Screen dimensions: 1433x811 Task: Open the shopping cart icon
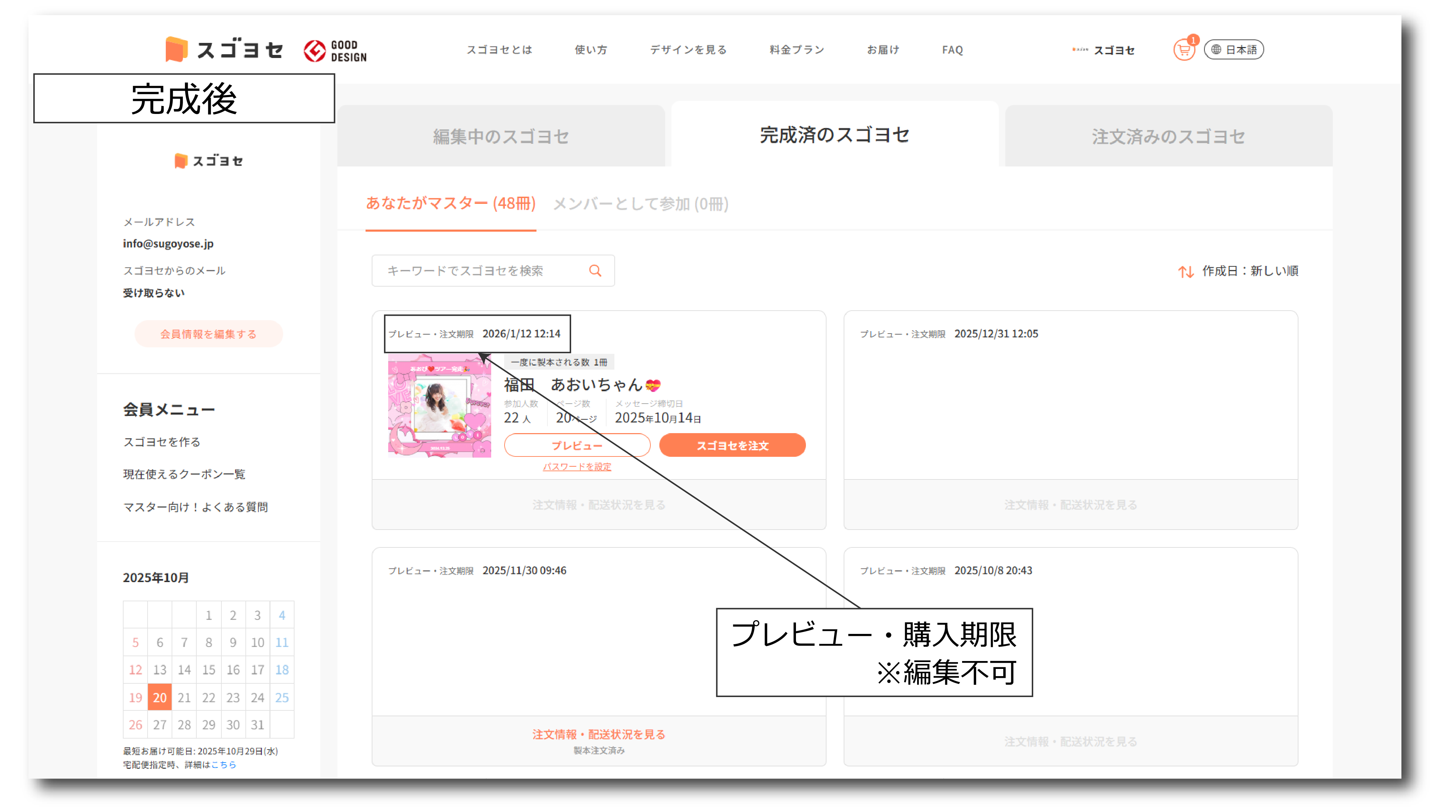1183,50
